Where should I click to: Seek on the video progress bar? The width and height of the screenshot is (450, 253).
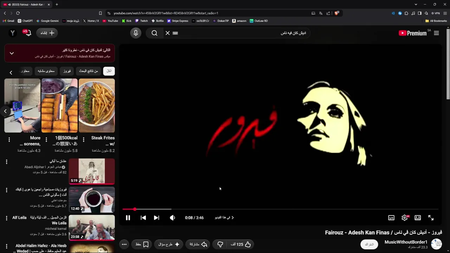tap(281, 209)
